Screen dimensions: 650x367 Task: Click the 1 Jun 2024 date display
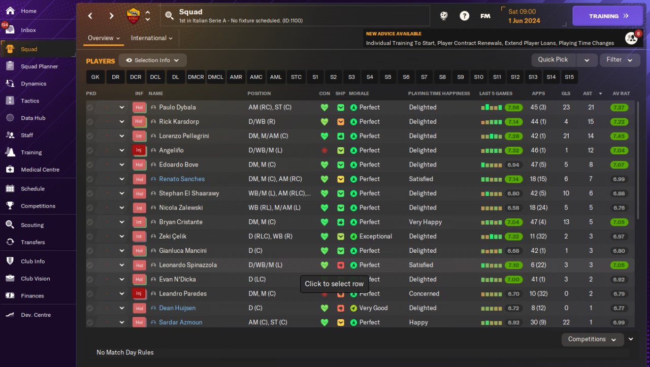(x=524, y=21)
